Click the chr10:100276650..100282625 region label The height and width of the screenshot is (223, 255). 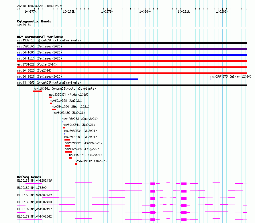tap(40, 6)
